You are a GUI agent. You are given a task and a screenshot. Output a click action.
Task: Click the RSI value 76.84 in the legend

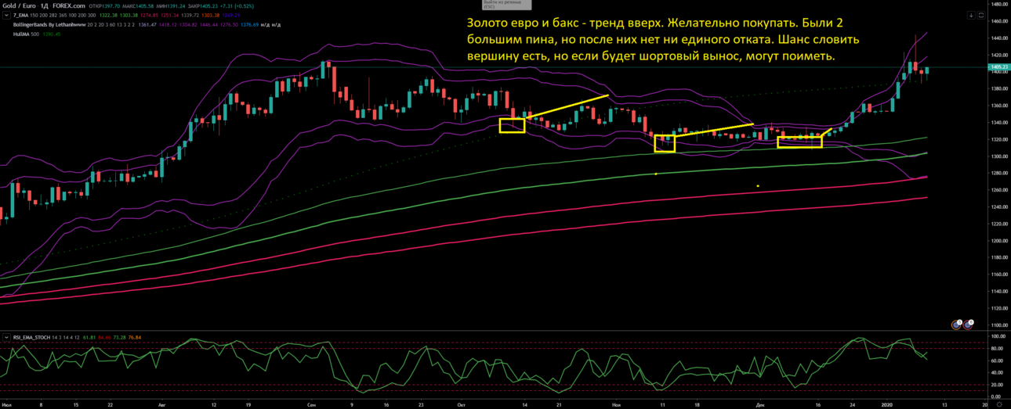coord(135,337)
